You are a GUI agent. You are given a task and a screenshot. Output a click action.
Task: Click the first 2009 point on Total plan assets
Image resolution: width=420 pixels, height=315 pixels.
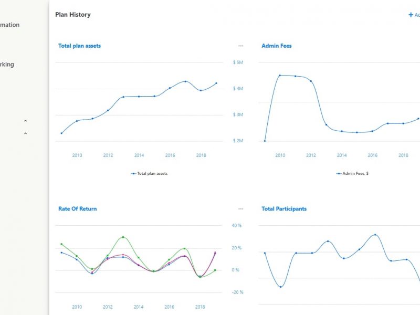(61, 133)
